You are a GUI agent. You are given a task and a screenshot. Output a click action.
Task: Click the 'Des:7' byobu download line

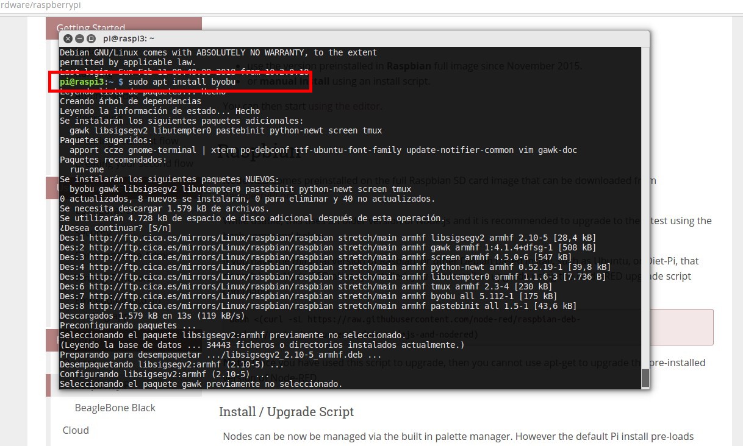tap(309, 296)
